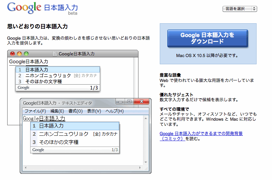This screenshot has width=272, height=180.
Task: Click the green zoom dot in Mac window
Action: coord(26,54)
